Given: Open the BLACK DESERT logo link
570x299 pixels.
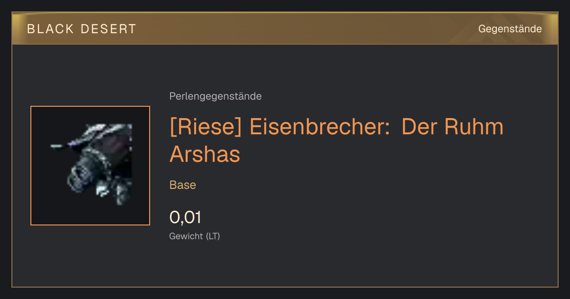Looking at the screenshot, I should (x=82, y=29).
